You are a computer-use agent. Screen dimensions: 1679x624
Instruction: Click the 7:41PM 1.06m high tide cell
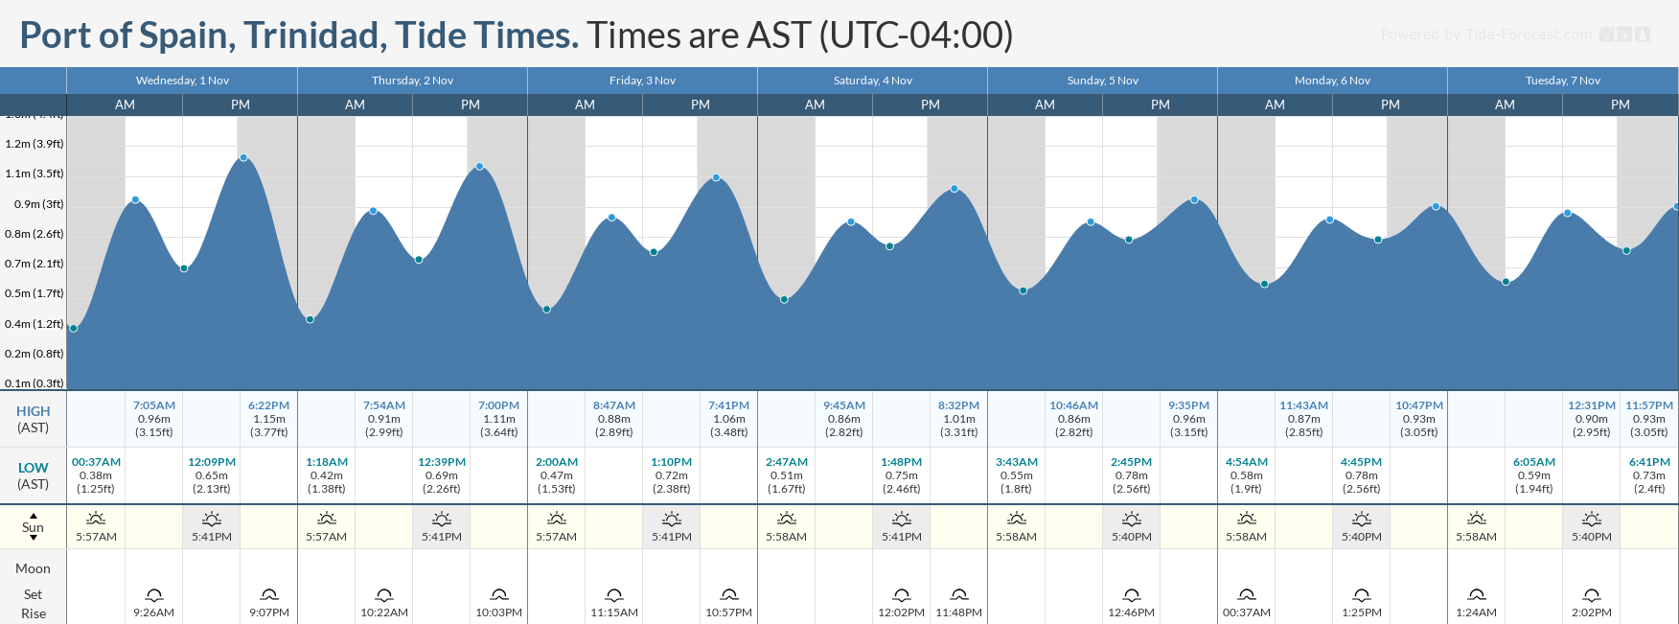[x=728, y=419]
